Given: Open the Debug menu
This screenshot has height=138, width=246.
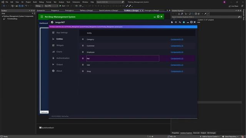Looking at the screenshot, I should click(42, 2).
